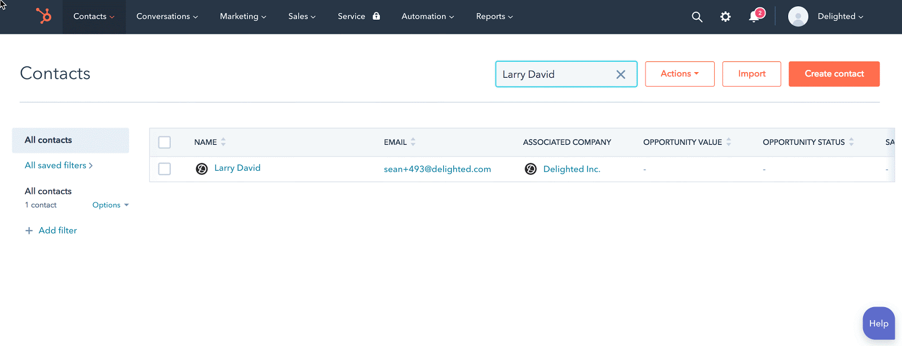
Task: Expand the Options dropdown in sidebar
Action: point(110,205)
